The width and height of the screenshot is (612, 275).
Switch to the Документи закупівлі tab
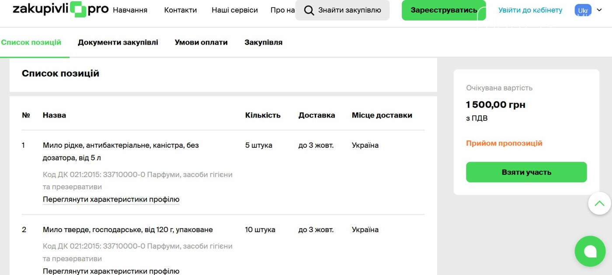click(x=118, y=42)
